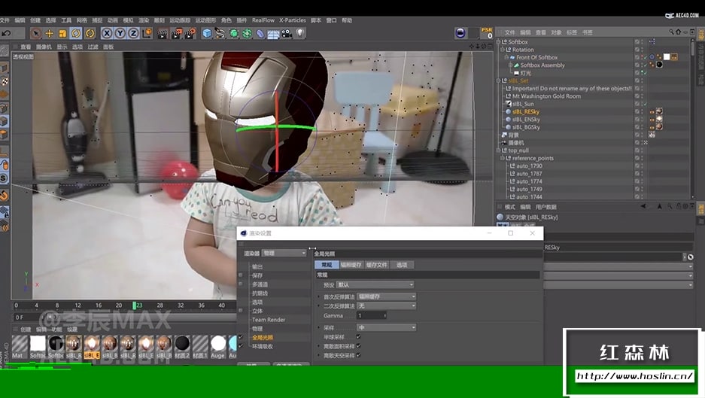Click the Floor grid toolbar icon
This screenshot has width=705, height=398.
(273, 33)
